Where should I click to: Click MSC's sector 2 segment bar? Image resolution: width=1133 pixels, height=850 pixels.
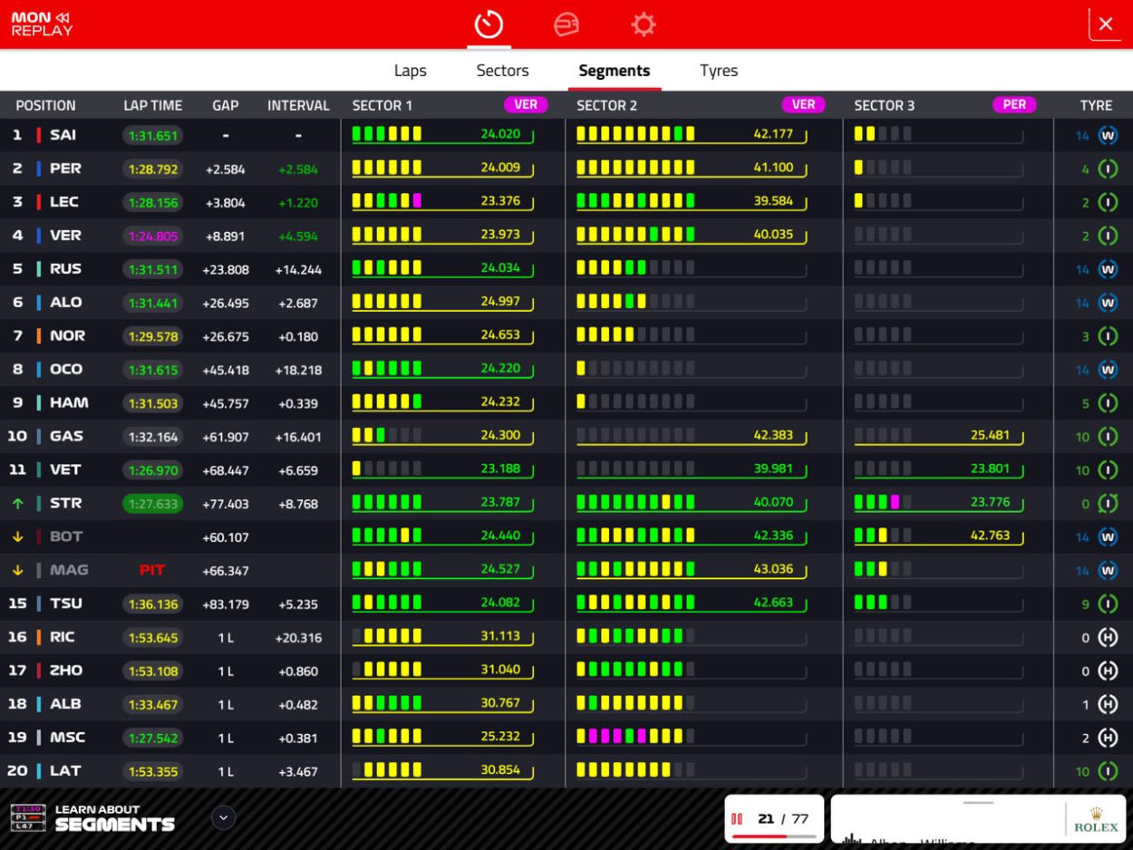635,737
